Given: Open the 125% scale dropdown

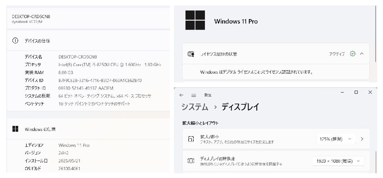Looking at the screenshot, I should [336, 139].
